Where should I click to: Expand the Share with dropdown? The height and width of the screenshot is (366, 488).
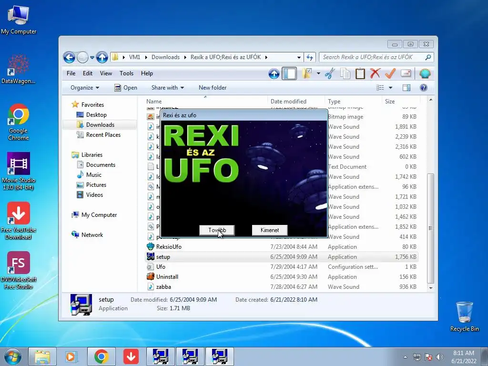click(x=167, y=88)
